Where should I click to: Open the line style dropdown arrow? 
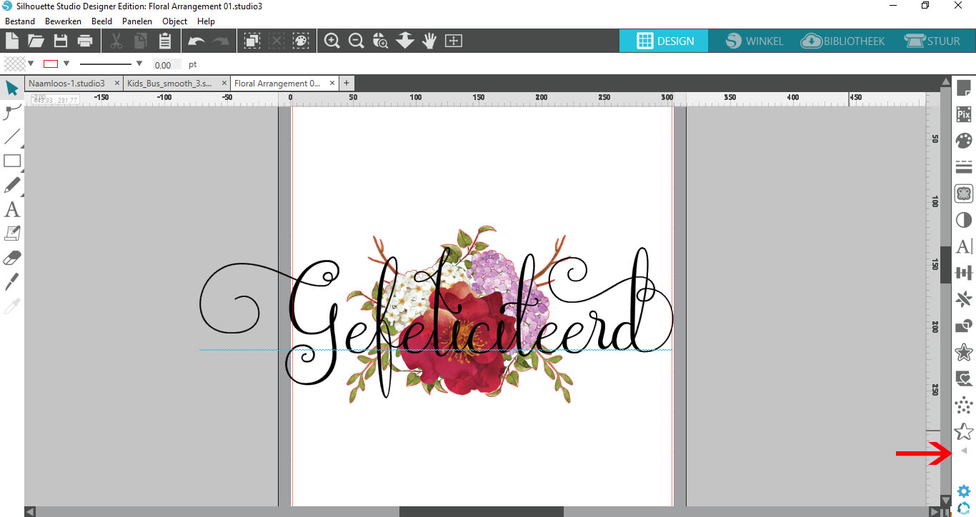pyautogui.click(x=139, y=64)
